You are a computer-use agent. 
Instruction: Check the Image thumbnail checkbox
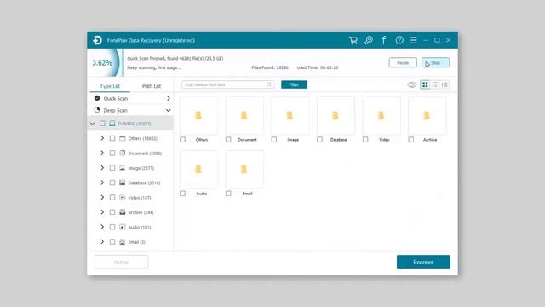[x=274, y=140]
